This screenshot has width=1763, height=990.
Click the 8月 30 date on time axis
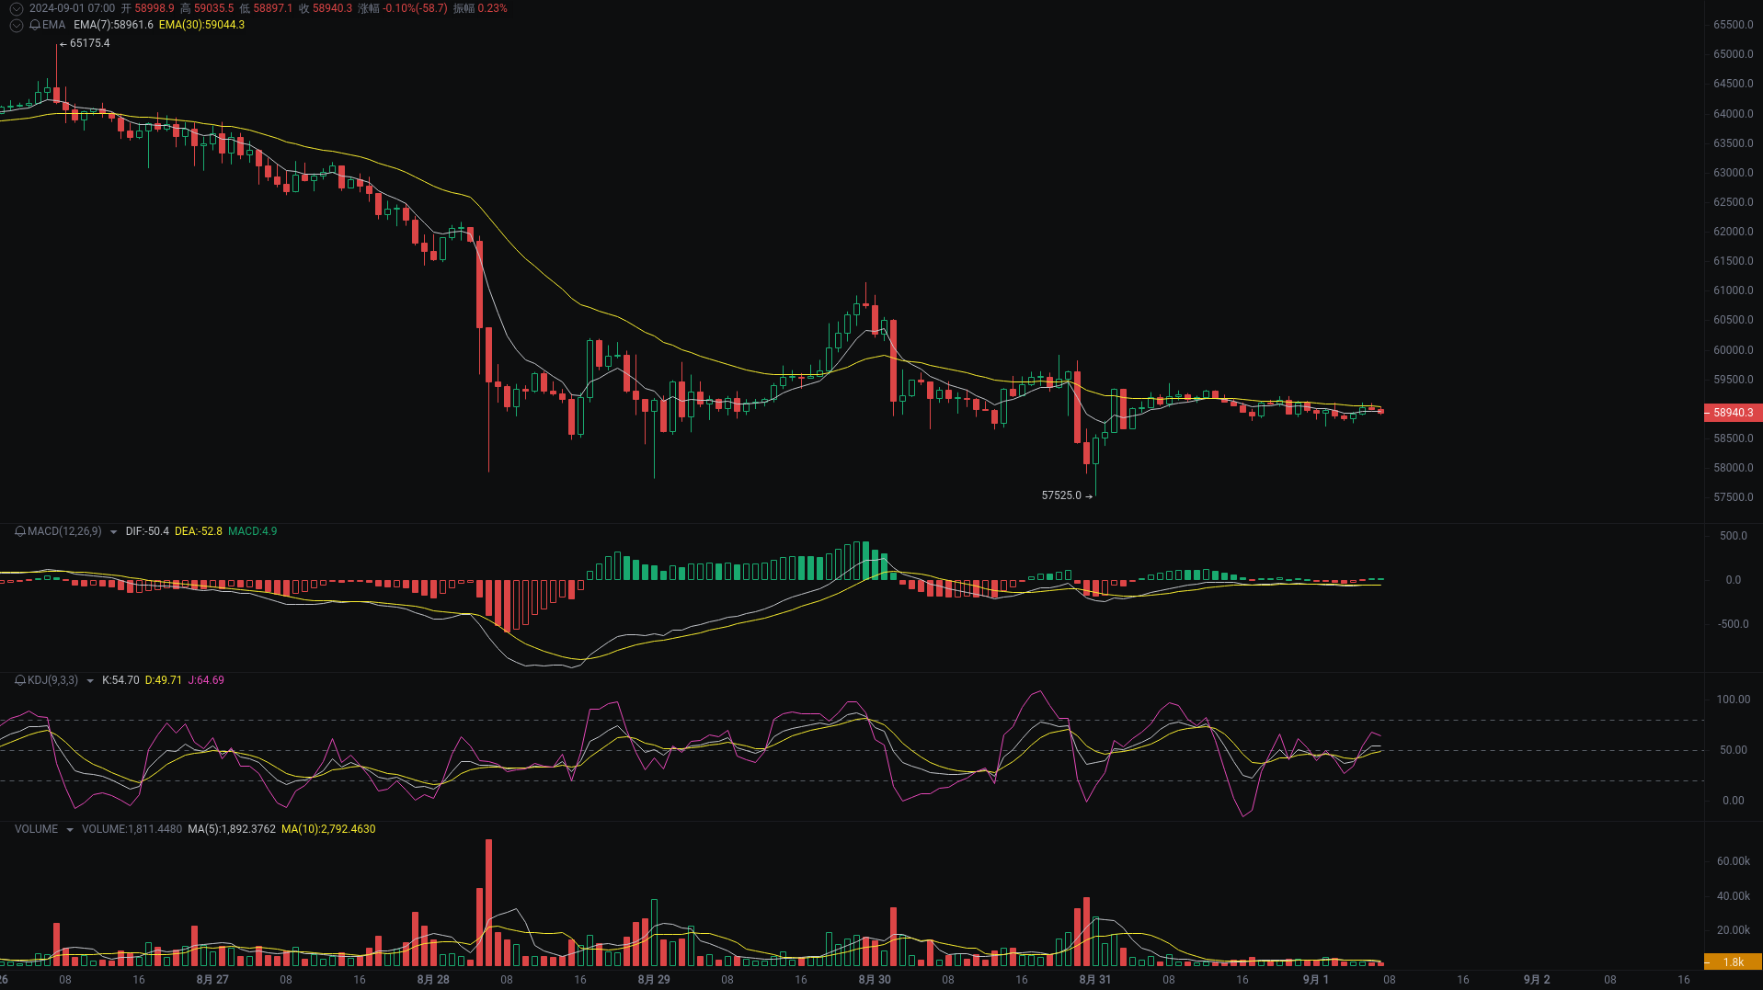pyautogui.click(x=875, y=980)
